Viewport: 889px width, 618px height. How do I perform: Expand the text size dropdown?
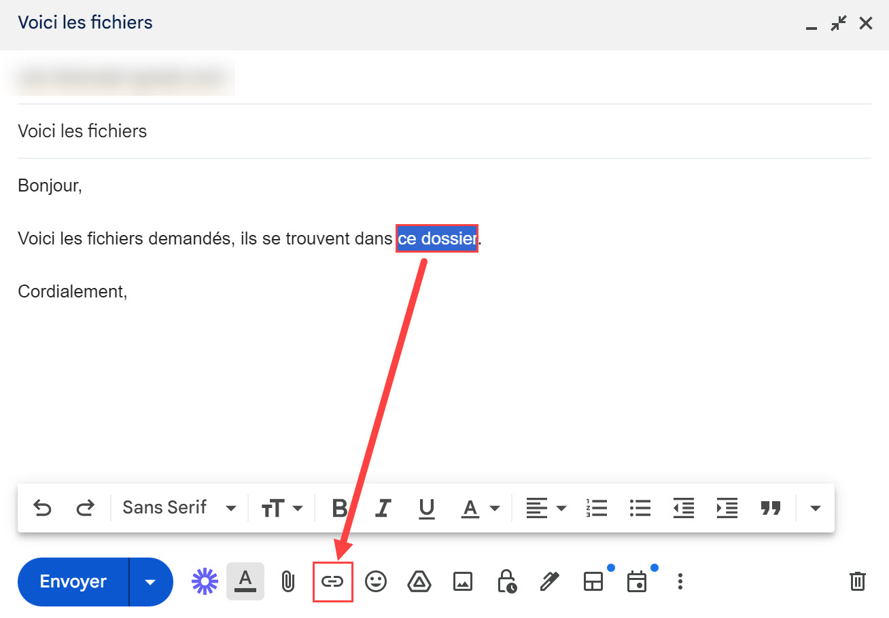point(282,508)
